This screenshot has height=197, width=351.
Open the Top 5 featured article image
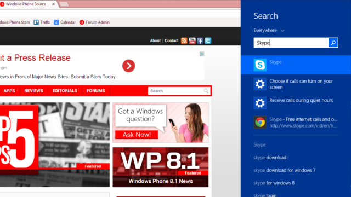coord(55,144)
